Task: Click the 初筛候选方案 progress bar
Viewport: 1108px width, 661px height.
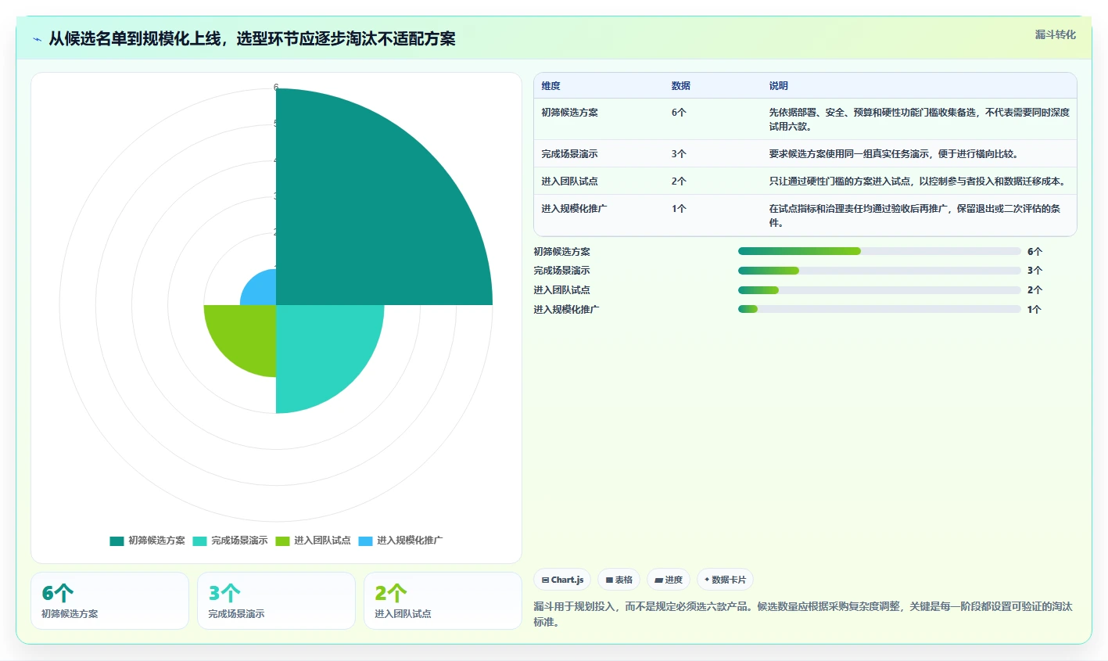Action: pyautogui.click(x=880, y=251)
